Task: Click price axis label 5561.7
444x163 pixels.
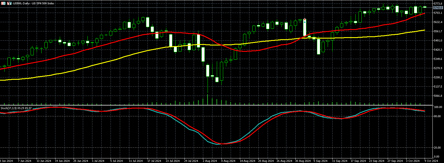Action: 438,31
